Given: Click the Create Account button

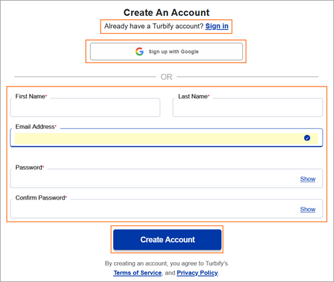Looking at the screenshot, I should (x=167, y=239).
